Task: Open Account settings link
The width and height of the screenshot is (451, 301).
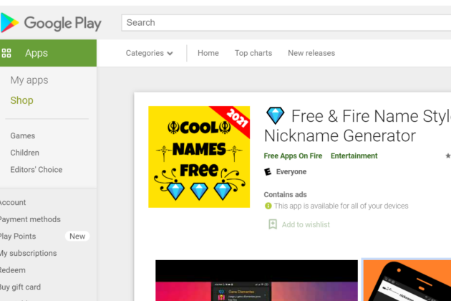Action: 13,203
